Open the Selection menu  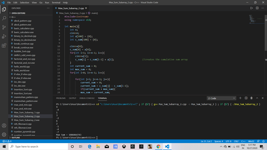(x=24, y=3)
